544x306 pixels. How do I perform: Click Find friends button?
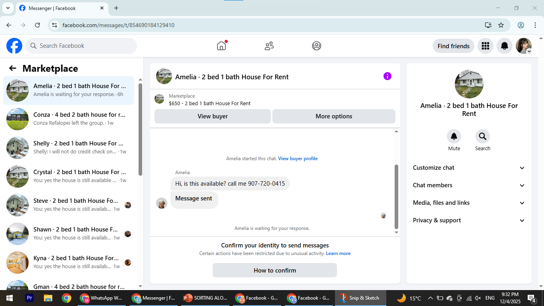click(x=454, y=46)
